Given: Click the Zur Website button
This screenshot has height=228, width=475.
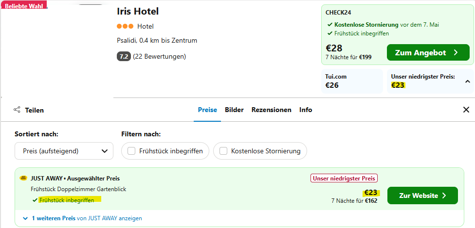Looking at the screenshot, I should [x=422, y=195].
